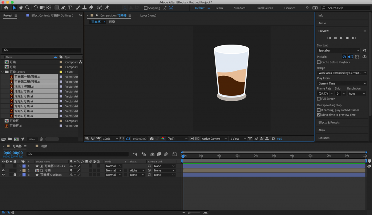Hide layer 2 可樂 with eye toggle
Viewport: 372px width, 215px height.
pos(3,170)
